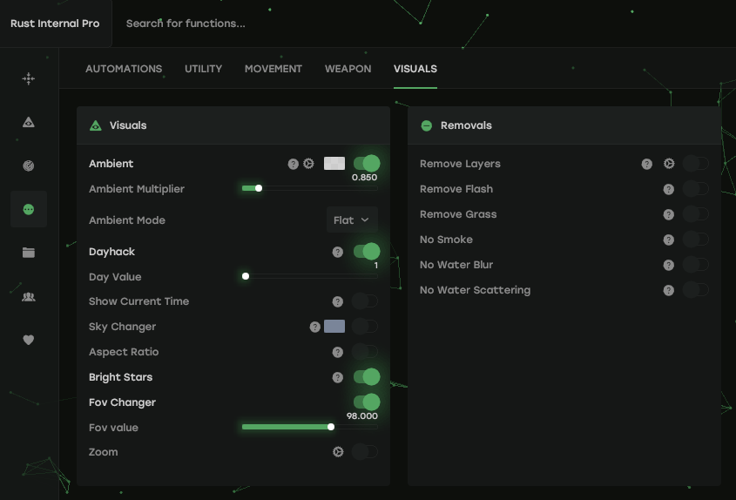This screenshot has width=736, height=500.
Task: Disable the Bright Stars toggle
Action: click(367, 377)
